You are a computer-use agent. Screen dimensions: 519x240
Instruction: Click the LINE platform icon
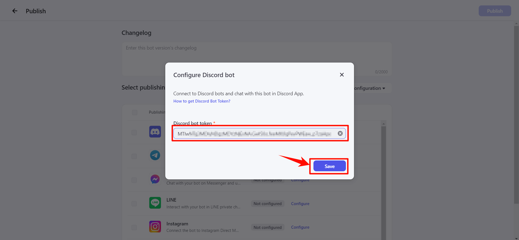155,203
